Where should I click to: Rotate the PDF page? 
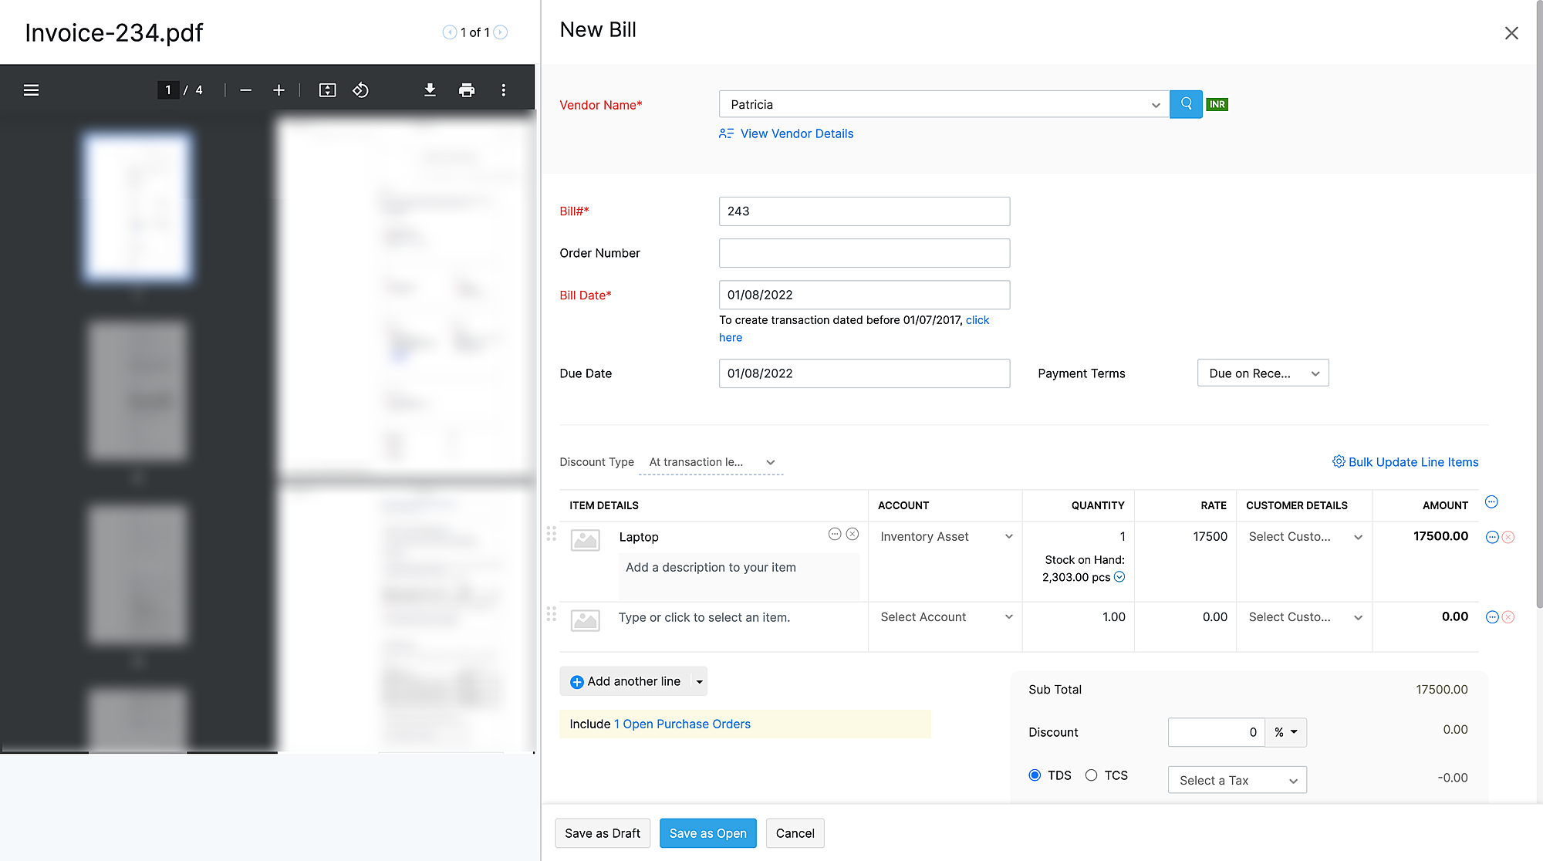(x=360, y=90)
